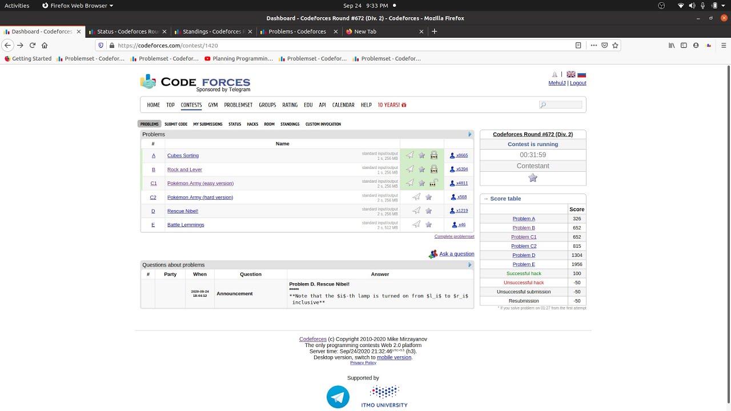Toggle favorite star for Rock and Lever
Image resolution: width=731 pixels, height=411 pixels.
(x=422, y=169)
